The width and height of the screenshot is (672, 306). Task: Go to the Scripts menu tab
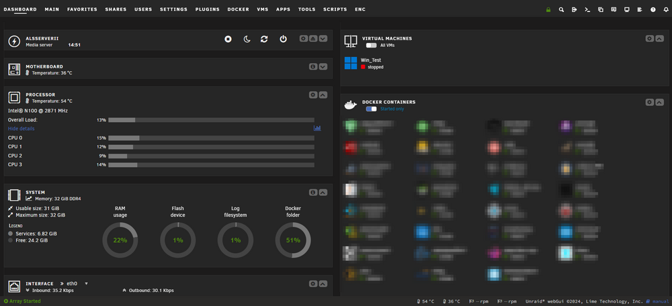pyautogui.click(x=335, y=9)
